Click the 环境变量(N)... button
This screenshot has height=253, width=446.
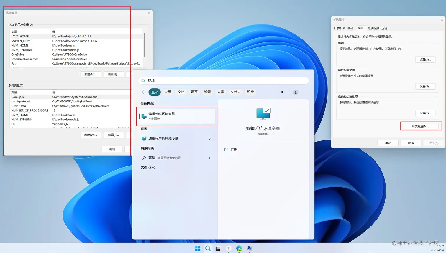pyautogui.click(x=421, y=126)
